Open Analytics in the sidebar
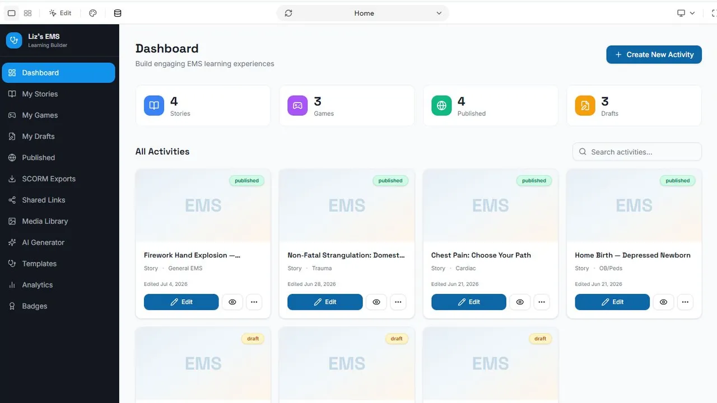The image size is (717, 403). point(59,285)
